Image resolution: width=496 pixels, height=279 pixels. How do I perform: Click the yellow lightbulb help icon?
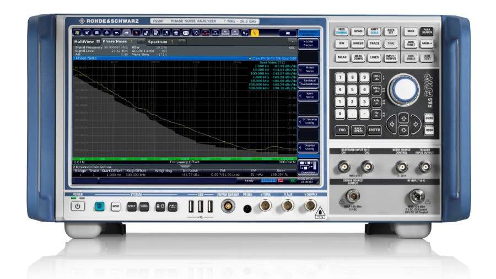click(x=255, y=33)
